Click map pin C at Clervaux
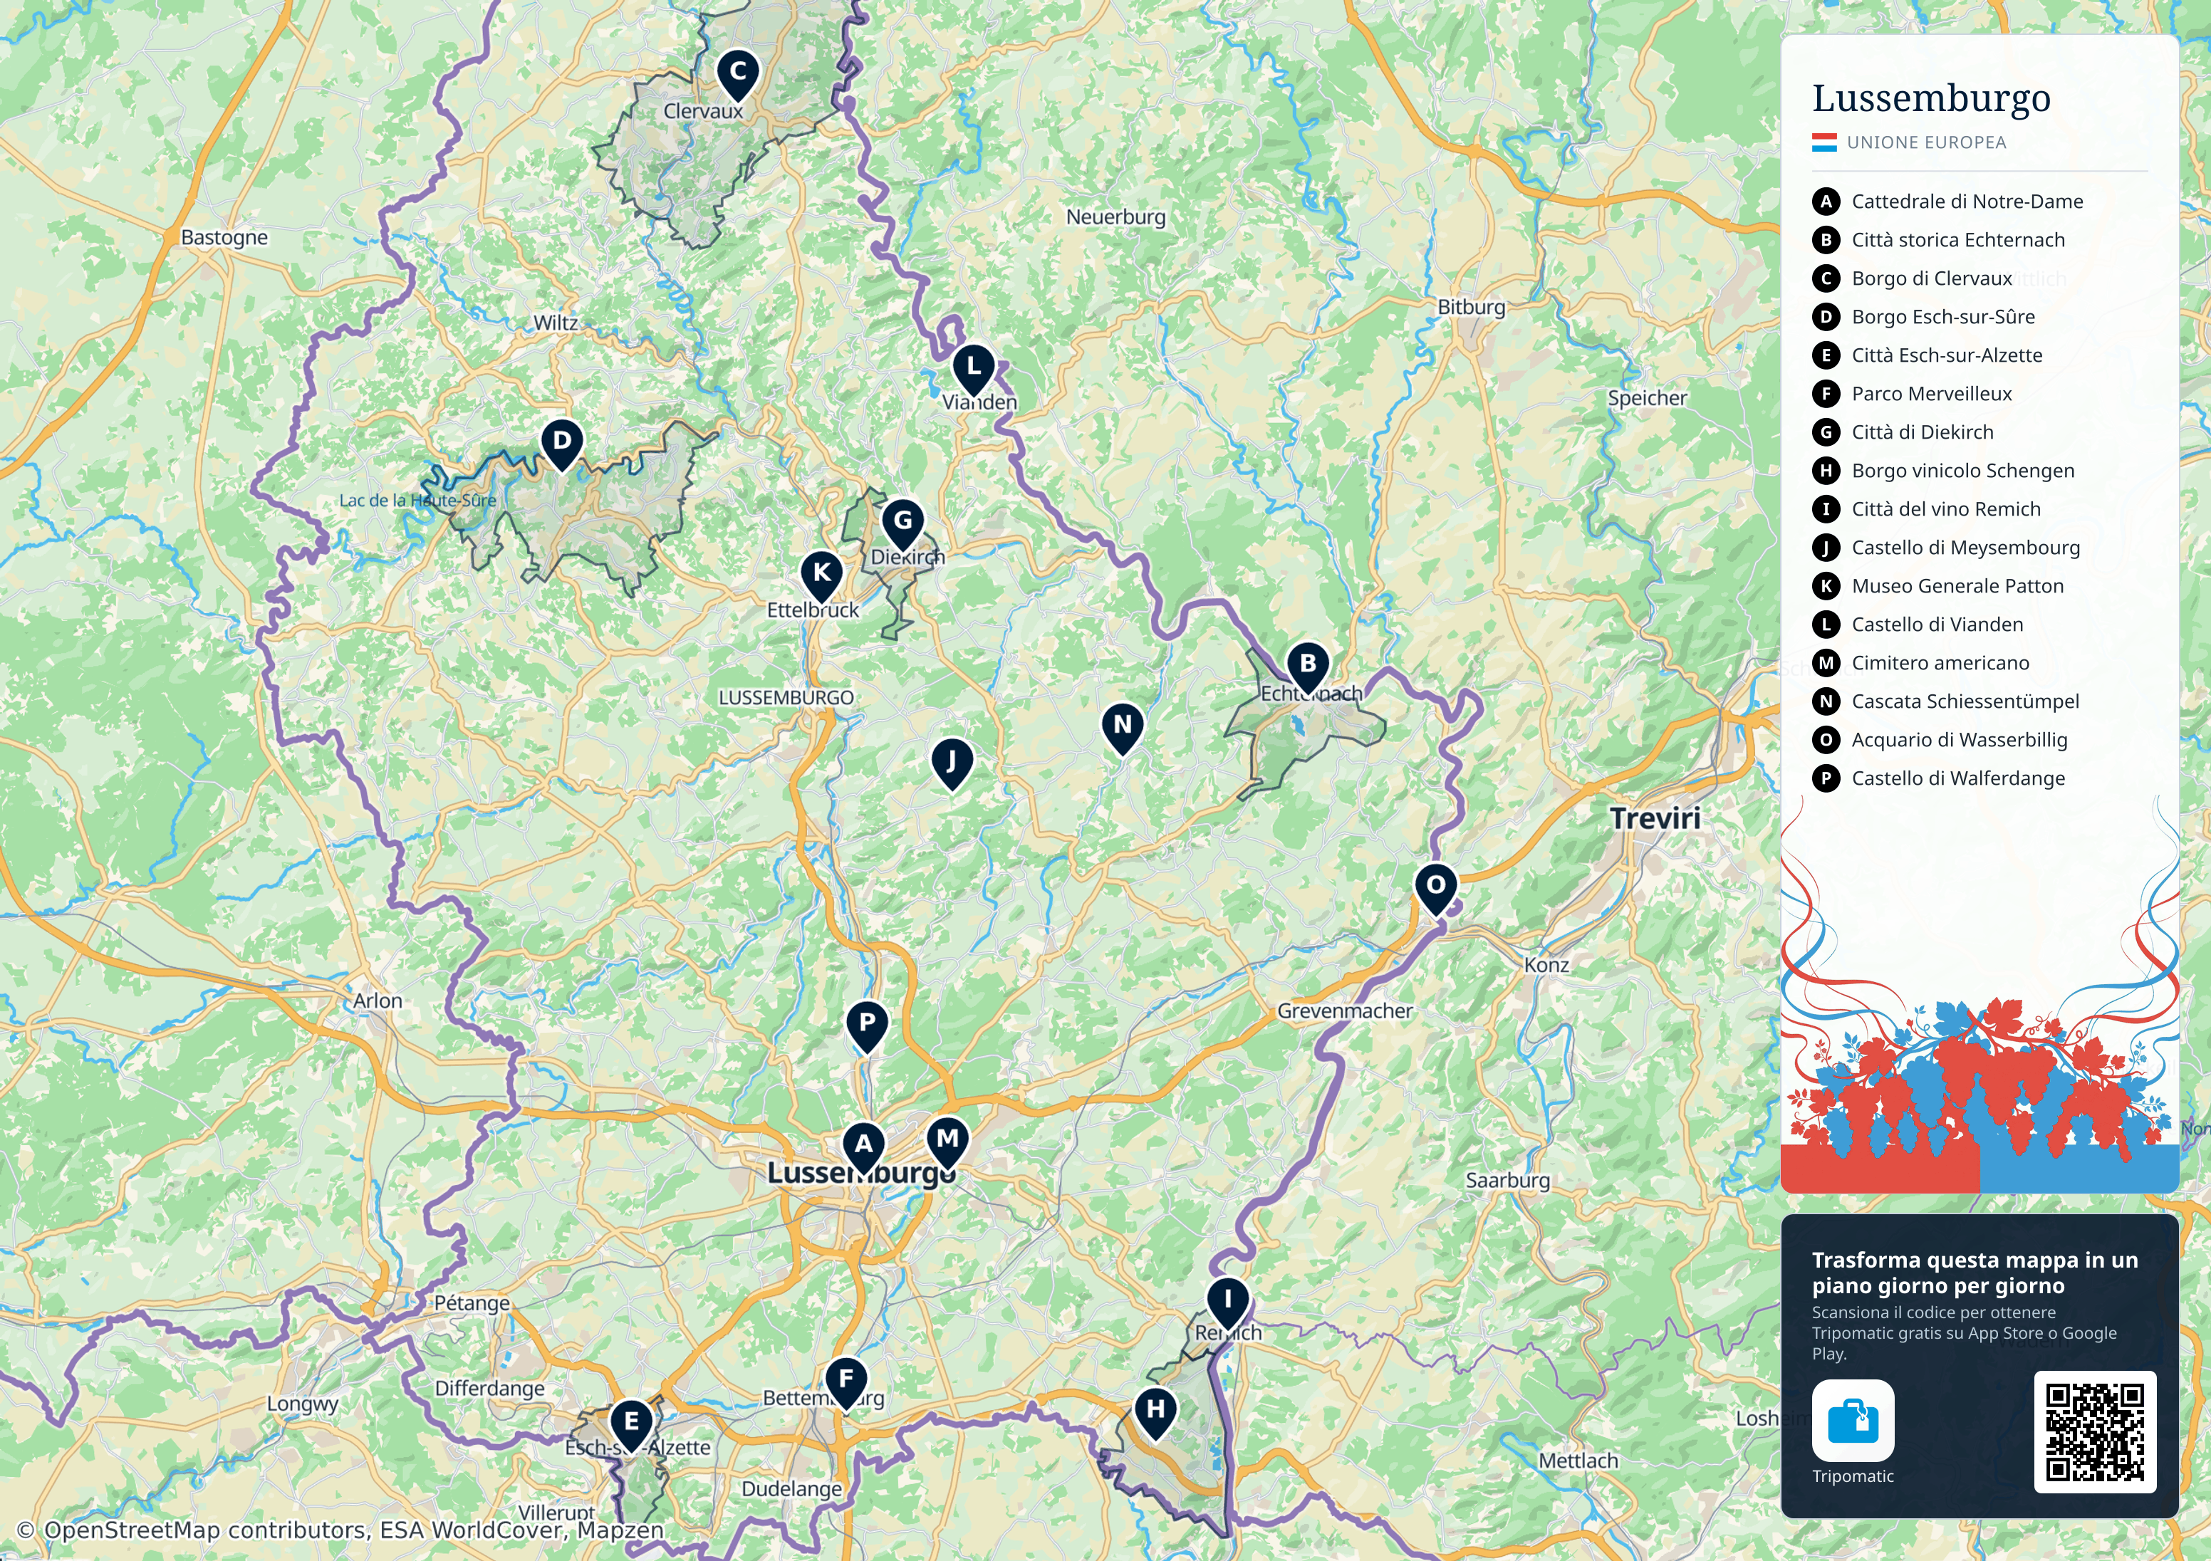2211x1561 pixels. click(738, 74)
